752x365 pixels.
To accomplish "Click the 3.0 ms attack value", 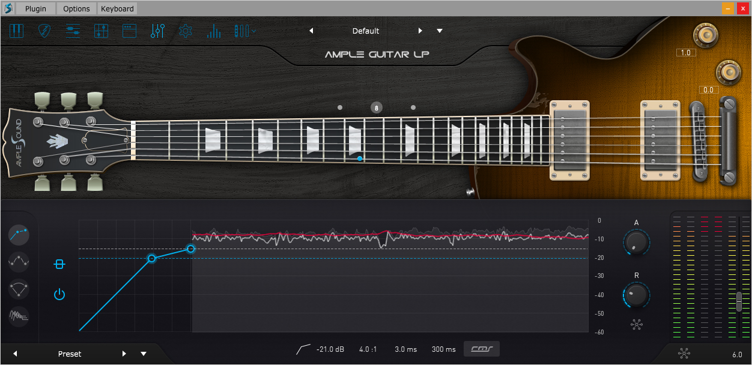I will (x=406, y=349).
